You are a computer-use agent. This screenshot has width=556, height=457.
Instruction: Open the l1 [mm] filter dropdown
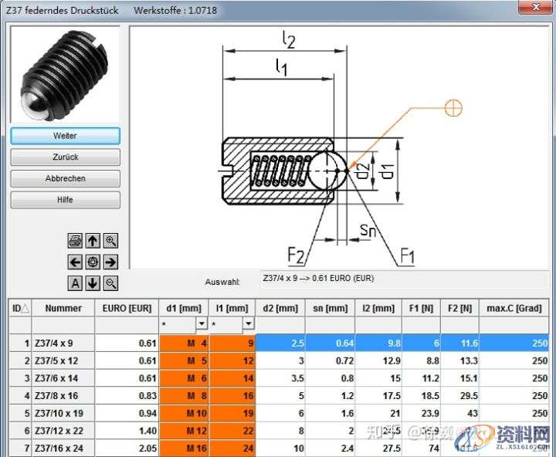tap(249, 324)
